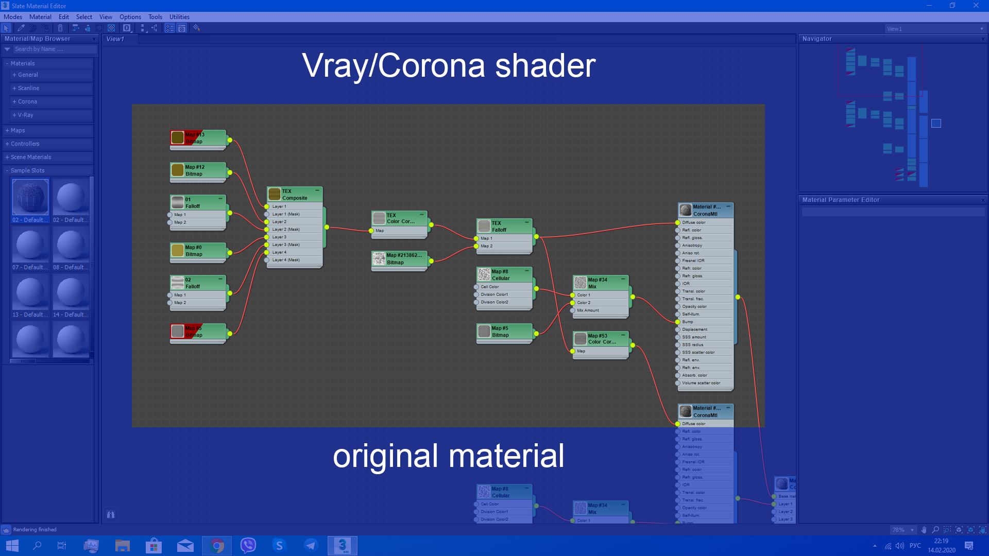
Task: Collapse the TEX Composite node
Action: tap(317, 190)
